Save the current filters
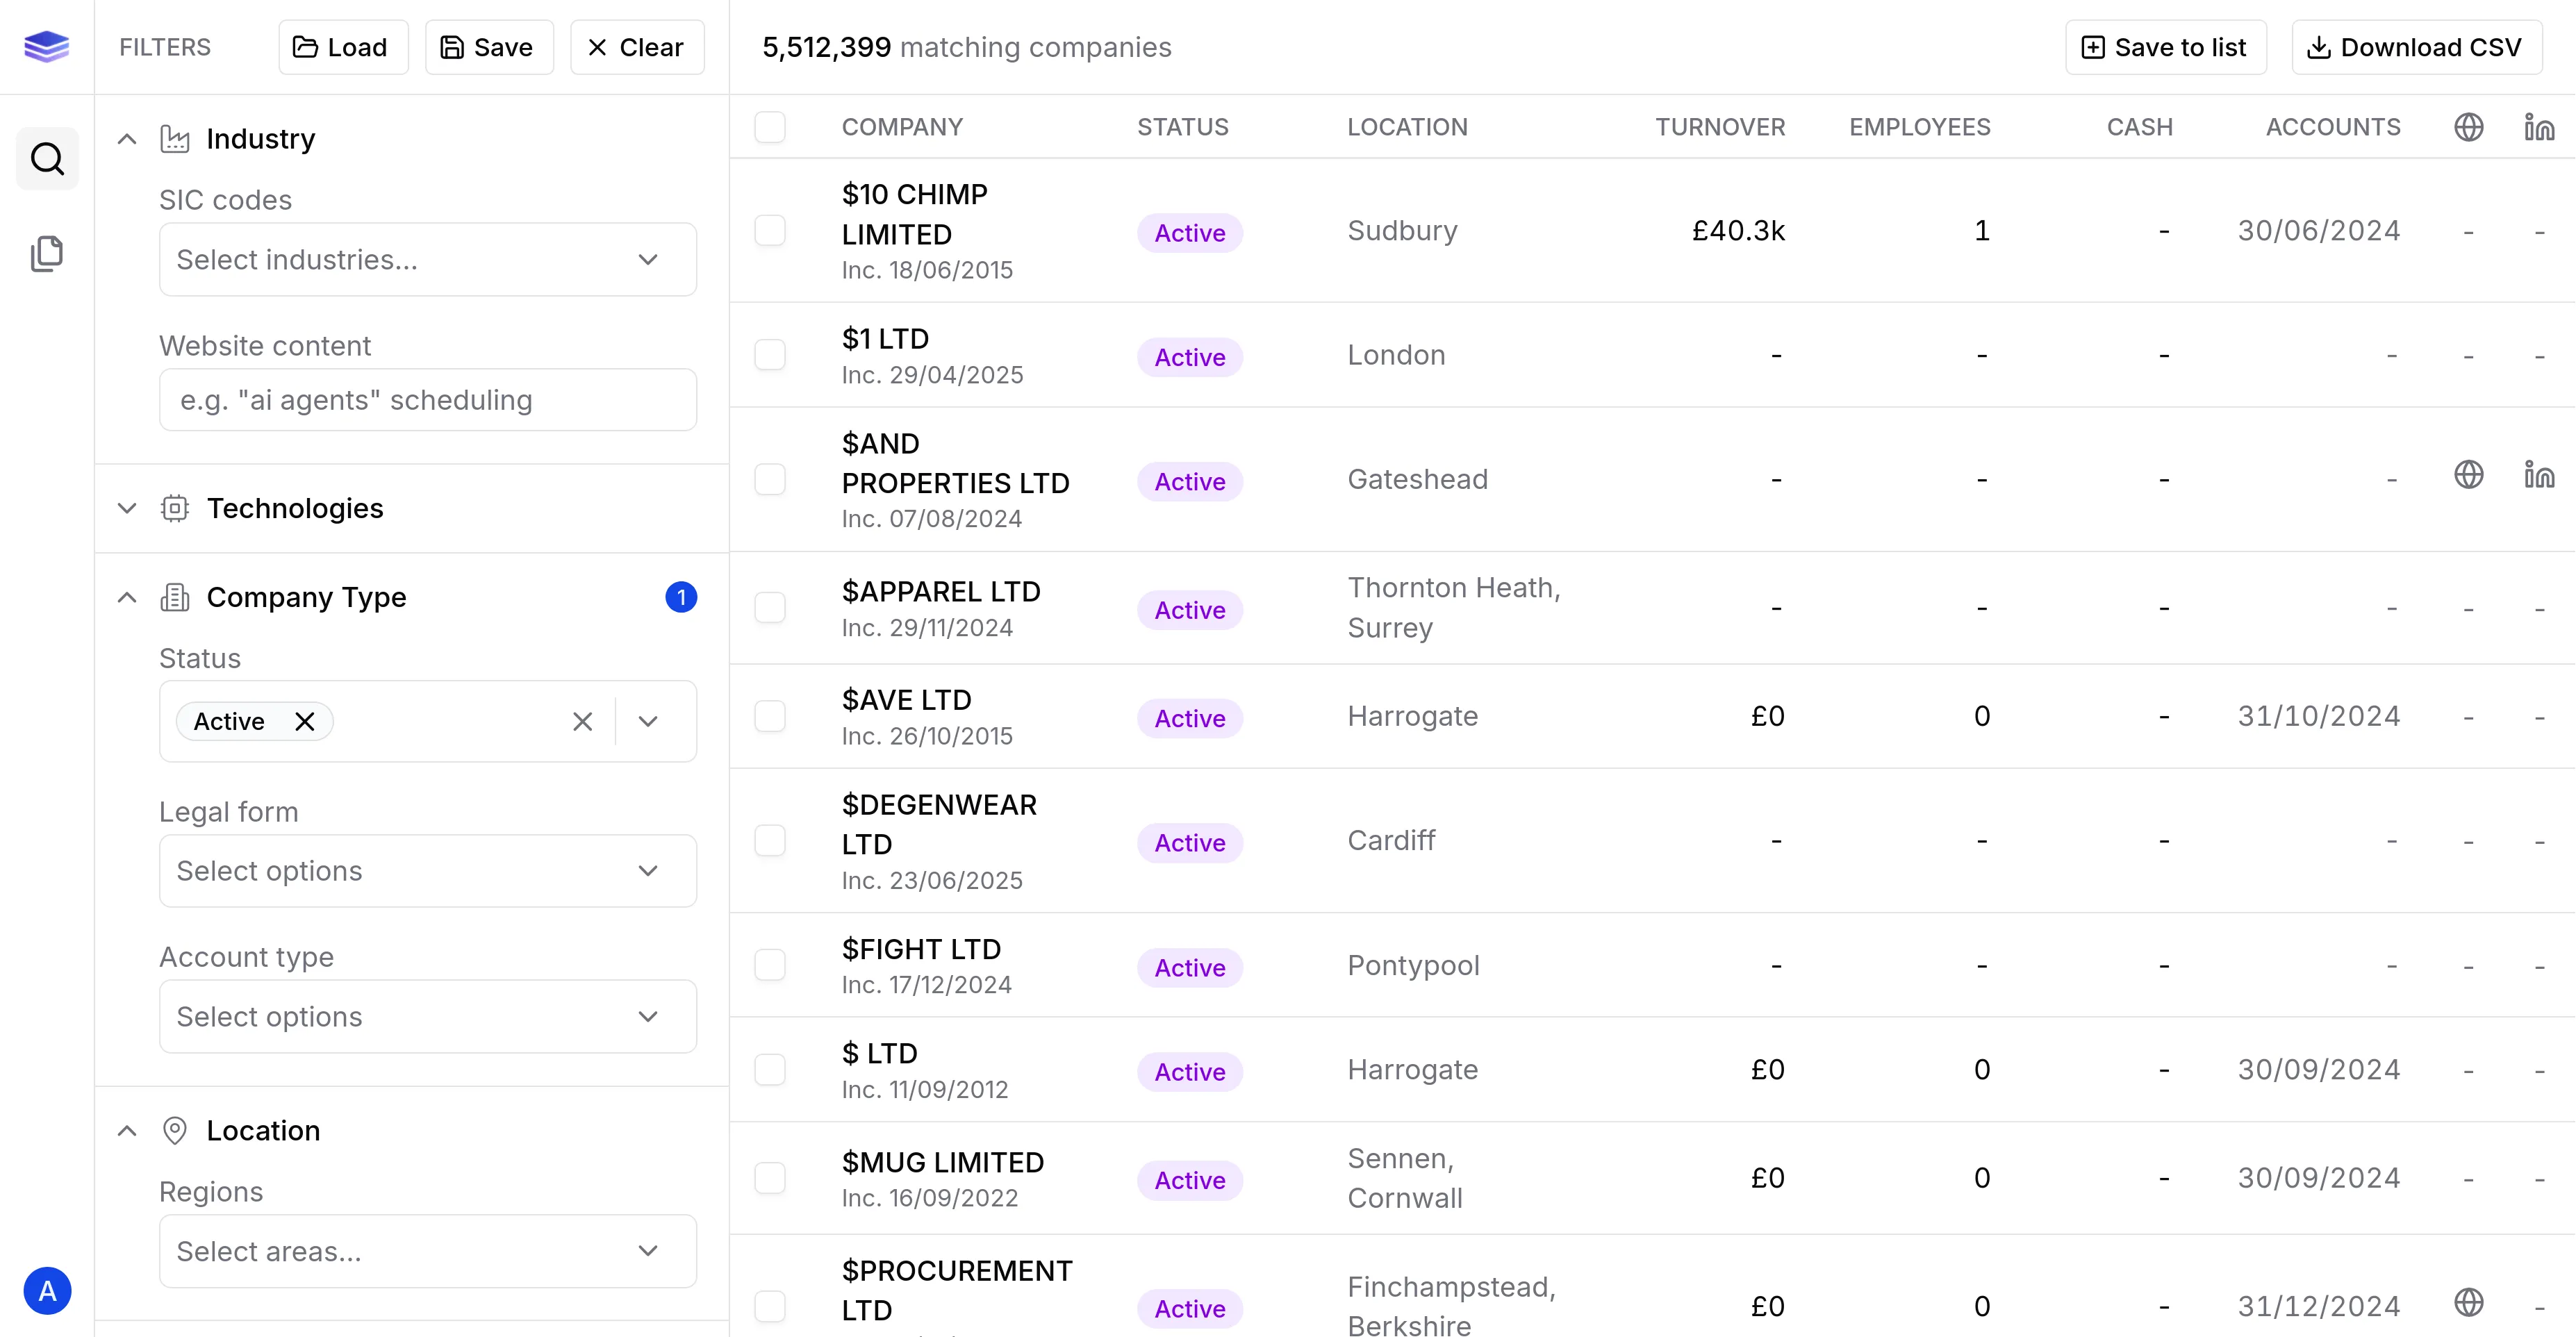 pos(488,47)
